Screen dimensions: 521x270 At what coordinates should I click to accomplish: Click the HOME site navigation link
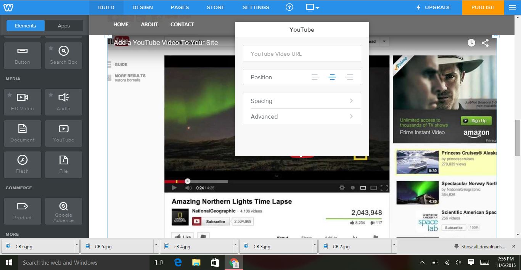point(121,24)
